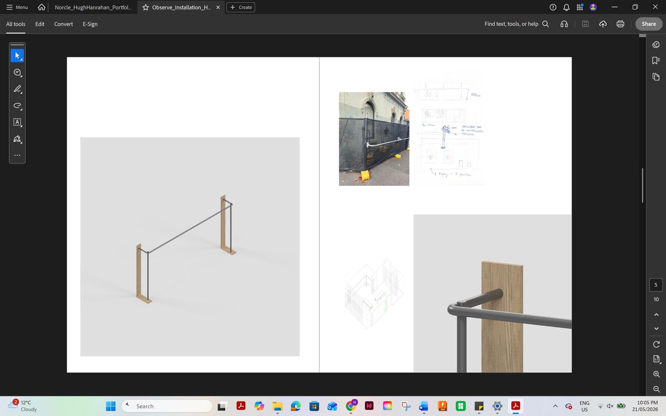Screen dimensions: 666x416
Task: Click the fence photo in the document
Action: pyautogui.click(x=374, y=139)
